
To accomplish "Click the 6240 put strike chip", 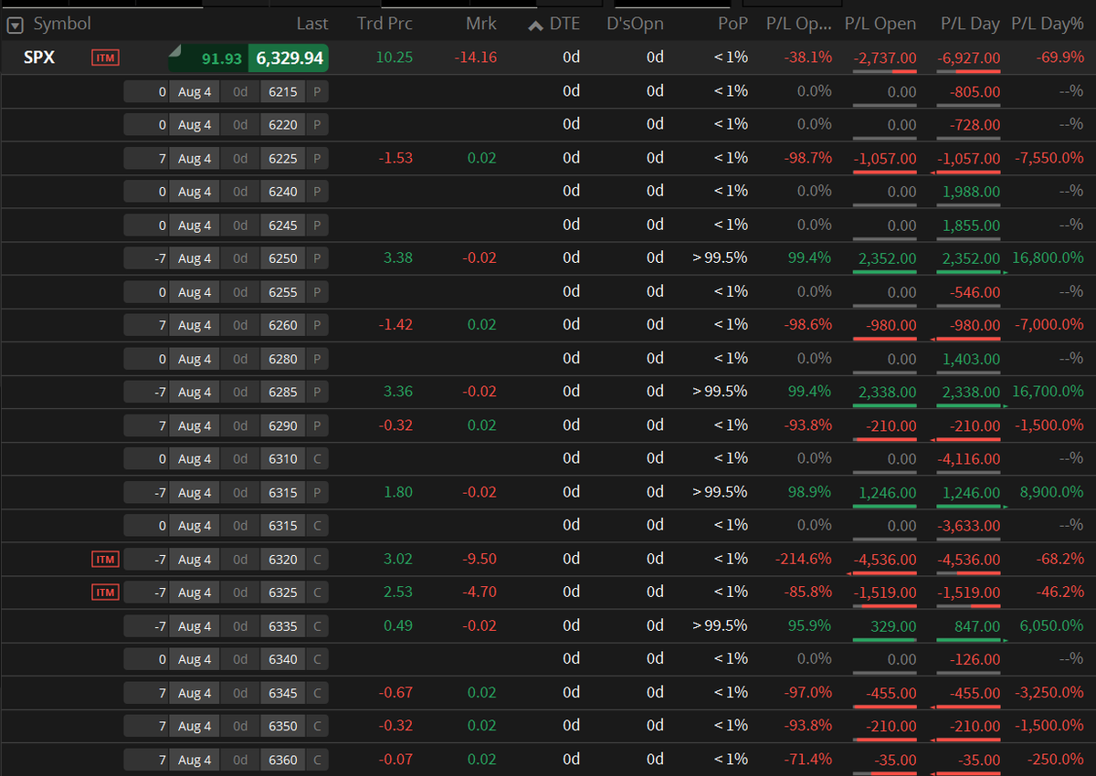I will point(283,192).
